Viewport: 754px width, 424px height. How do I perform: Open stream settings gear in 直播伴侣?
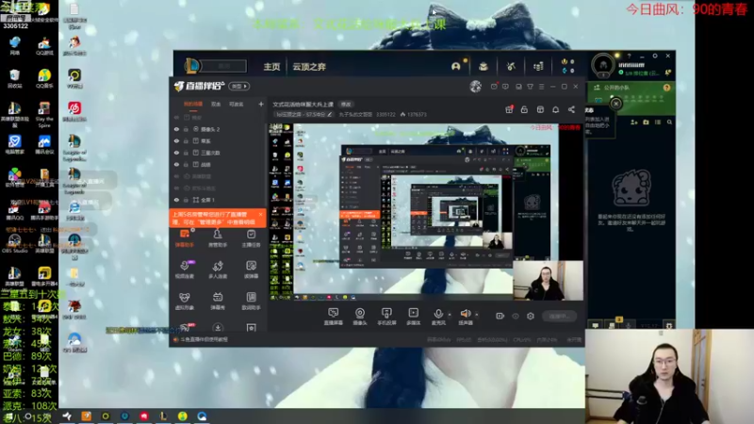[x=531, y=316]
